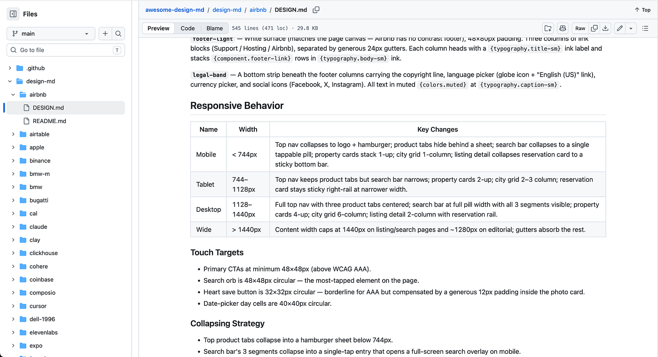Click the Tablet cell in the table

pos(209,185)
